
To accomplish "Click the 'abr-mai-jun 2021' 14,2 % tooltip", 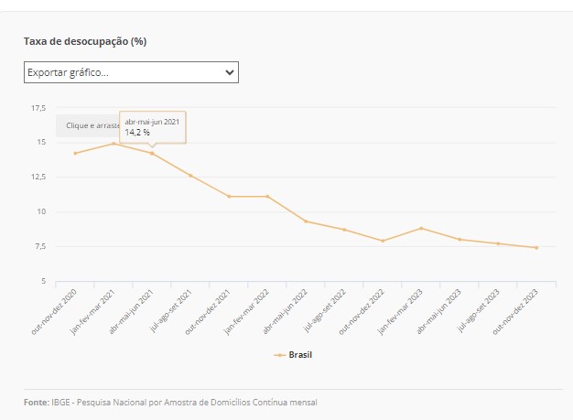I will pyautogui.click(x=153, y=127).
